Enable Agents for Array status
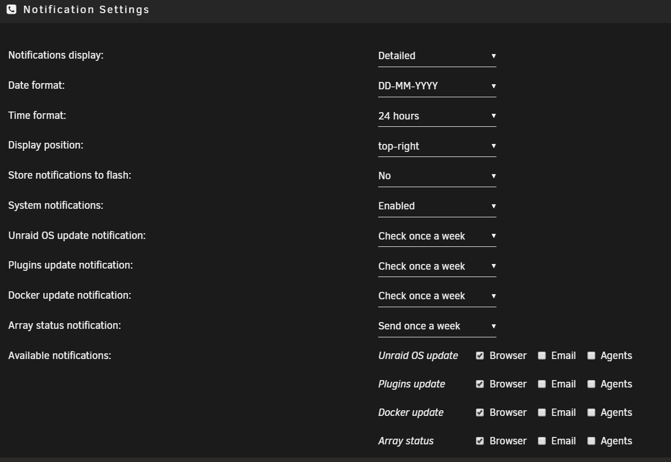 pos(591,440)
